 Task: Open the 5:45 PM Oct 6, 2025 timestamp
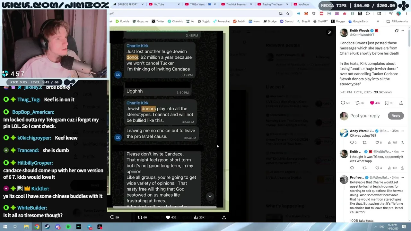(x=355, y=92)
